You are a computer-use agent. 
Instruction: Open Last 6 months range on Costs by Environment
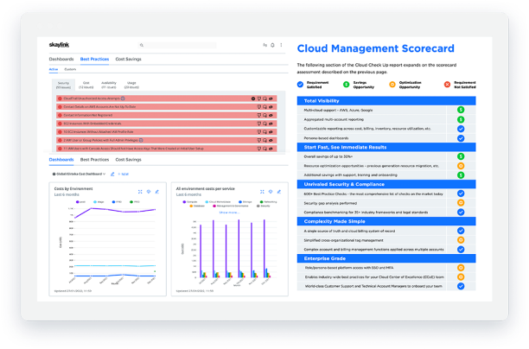pyautogui.click(x=68, y=194)
